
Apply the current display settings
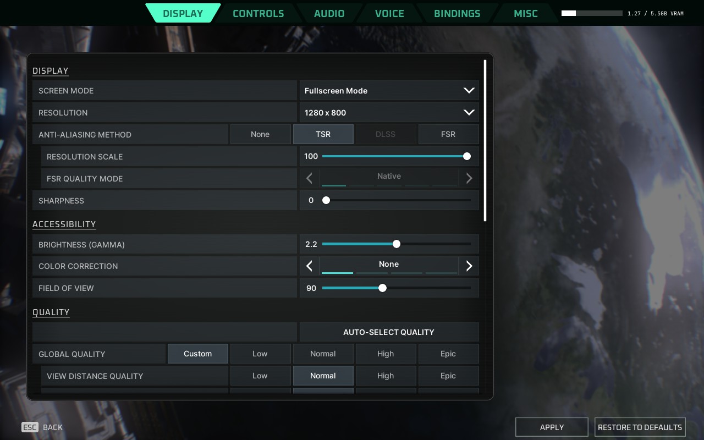pos(552,427)
